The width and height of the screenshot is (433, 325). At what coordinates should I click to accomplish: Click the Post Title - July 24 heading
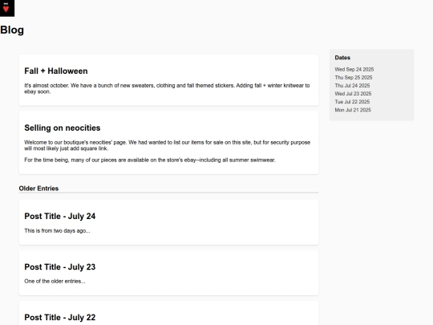coord(60,216)
